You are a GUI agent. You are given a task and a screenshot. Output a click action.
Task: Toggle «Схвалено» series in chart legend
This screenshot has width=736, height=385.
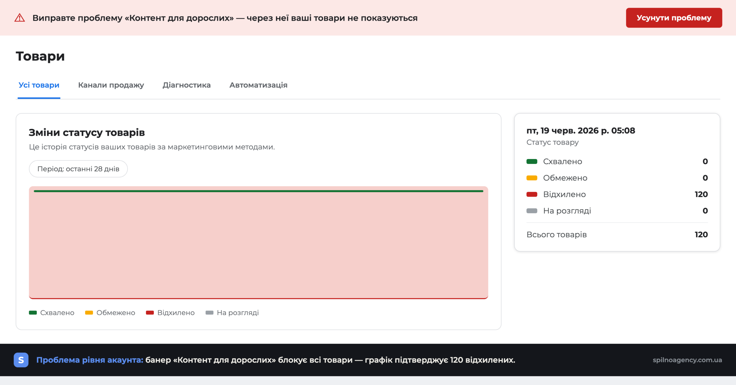click(x=52, y=313)
